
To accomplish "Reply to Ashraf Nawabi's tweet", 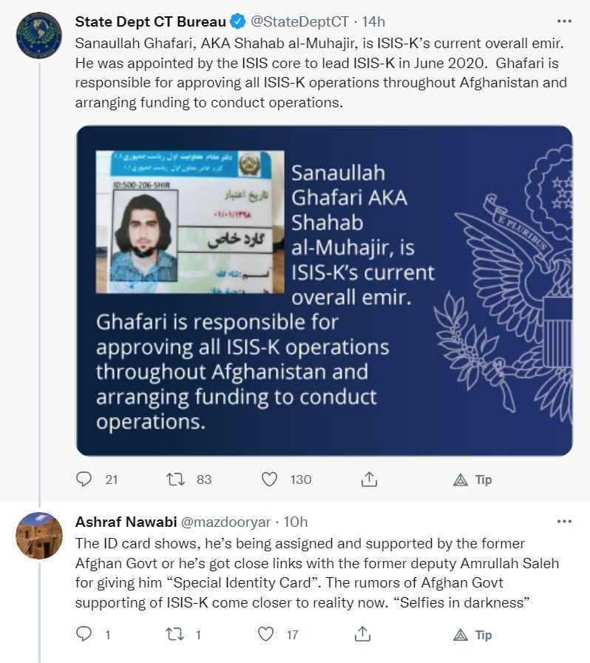I will [x=84, y=634].
